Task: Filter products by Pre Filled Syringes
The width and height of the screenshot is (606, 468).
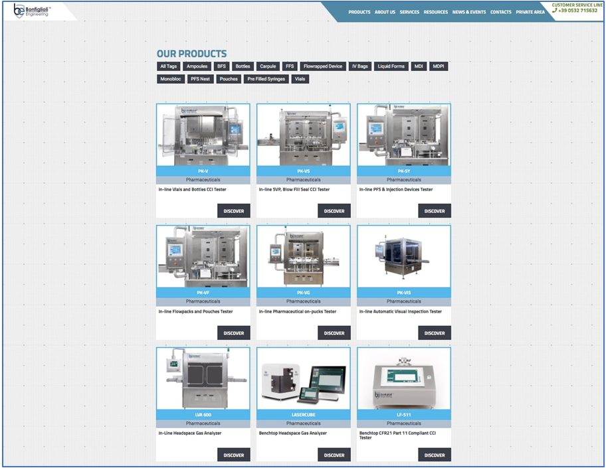Action: click(x=265, y=78)
